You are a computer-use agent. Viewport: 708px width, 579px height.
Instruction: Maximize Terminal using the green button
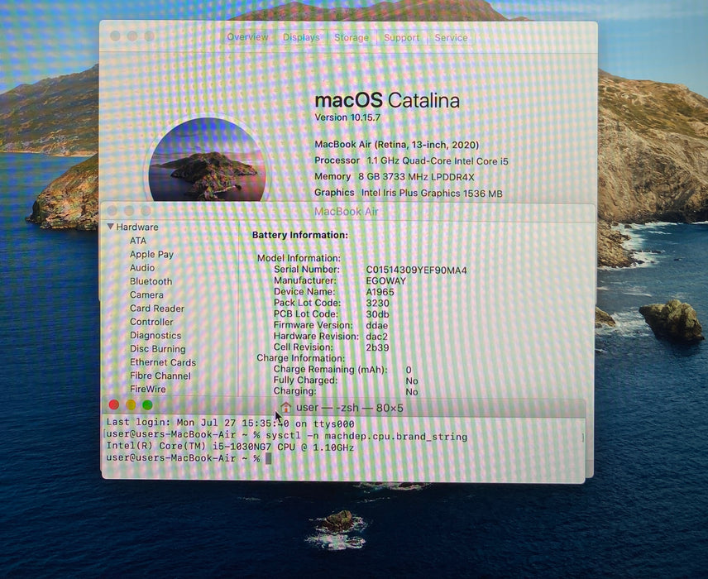pos(147,404)
